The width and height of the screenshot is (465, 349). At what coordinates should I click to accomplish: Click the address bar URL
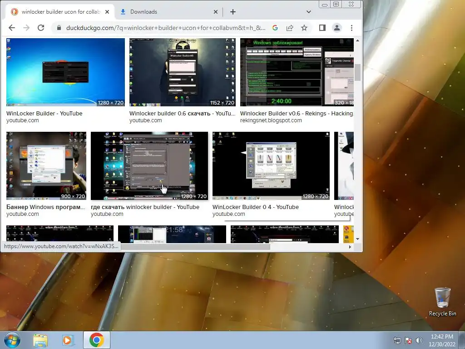pos(166,28)
